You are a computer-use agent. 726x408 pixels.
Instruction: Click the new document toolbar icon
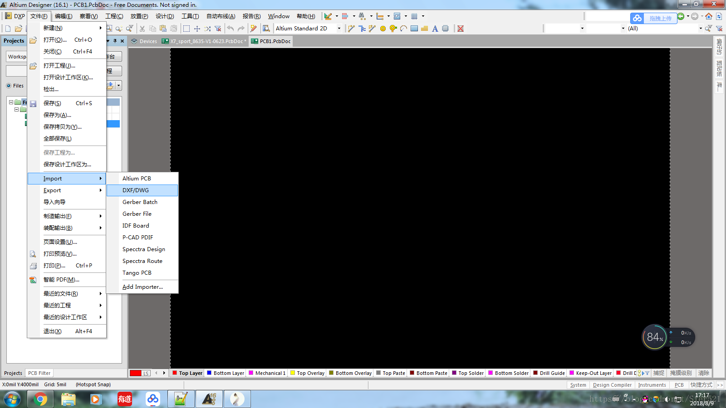tap(8, 29)
